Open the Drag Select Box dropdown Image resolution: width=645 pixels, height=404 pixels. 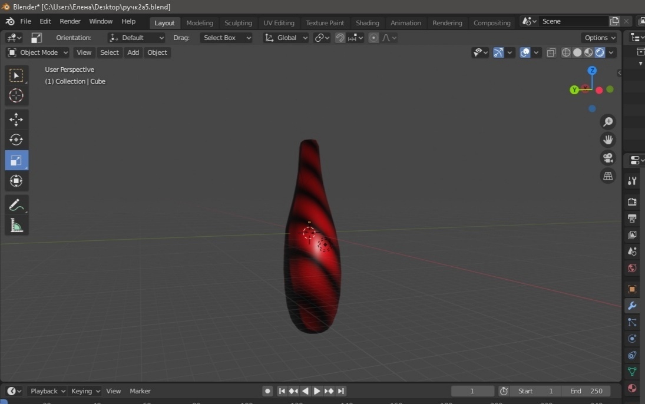click(x=226, y=38)
